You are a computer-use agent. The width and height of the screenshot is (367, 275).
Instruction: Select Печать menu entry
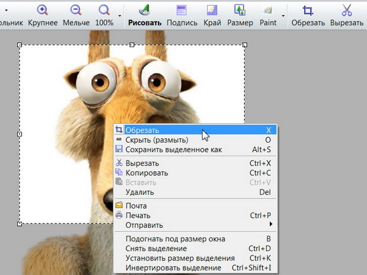point(196,216)
